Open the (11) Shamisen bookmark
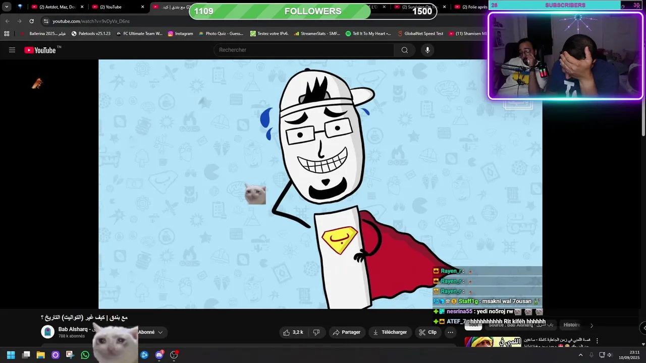 point(467,33)
